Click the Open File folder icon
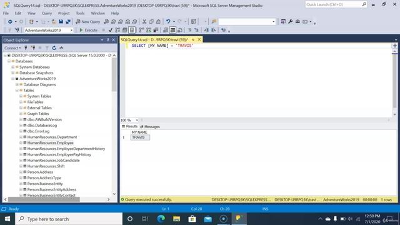The width and height of the screenshot is (400, 225). [x=54, y=22]
